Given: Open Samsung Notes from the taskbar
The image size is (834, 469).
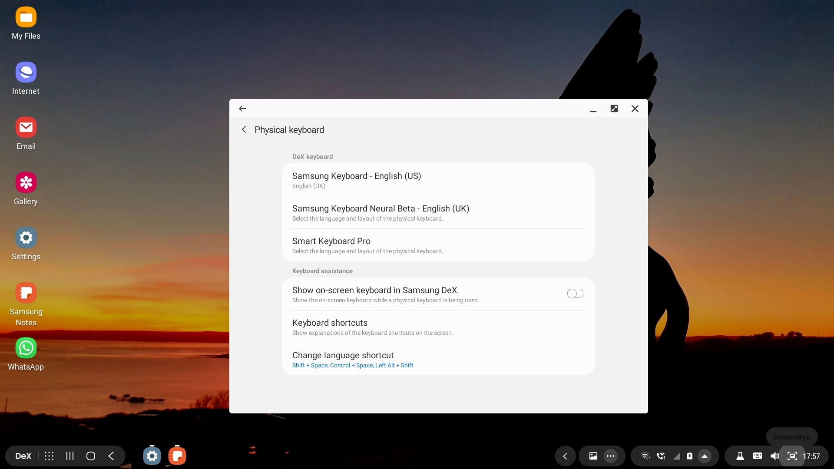Looking at the screenshot, I should [177, 456].
